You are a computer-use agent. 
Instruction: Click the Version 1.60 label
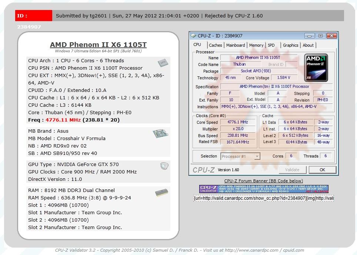pyautogui.click(x=228, y=170)
